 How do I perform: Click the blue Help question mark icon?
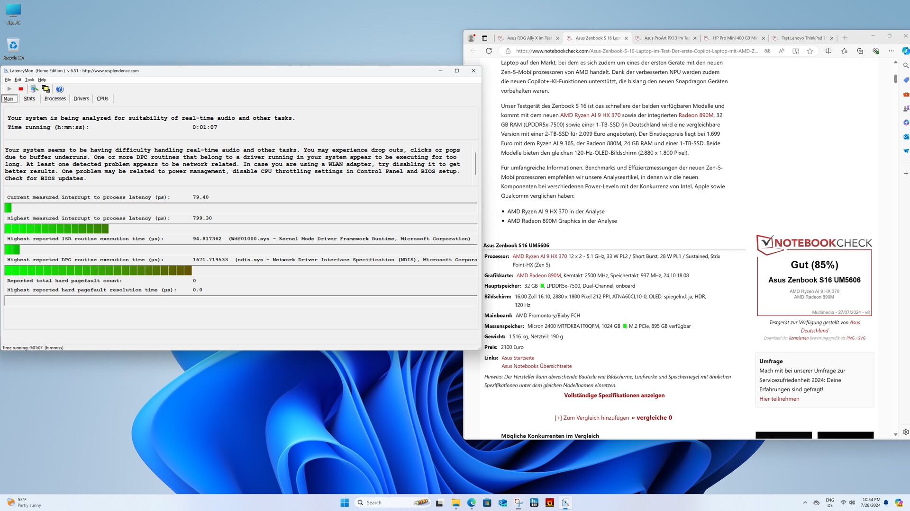click(59, 89)
